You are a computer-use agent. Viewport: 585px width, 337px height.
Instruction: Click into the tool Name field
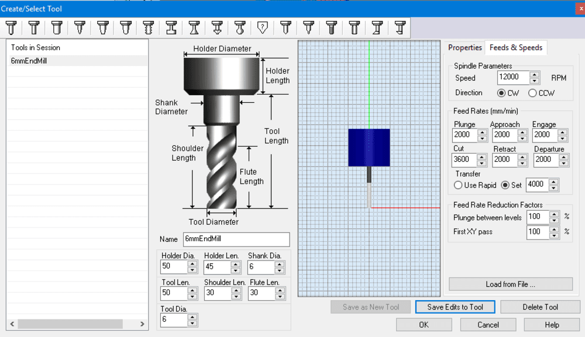[x=236, y=239]
